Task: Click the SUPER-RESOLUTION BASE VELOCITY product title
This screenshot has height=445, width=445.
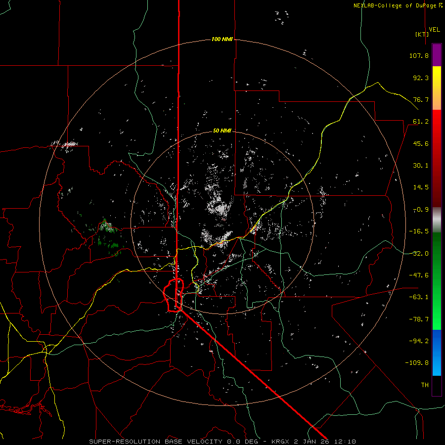Action: (156, 442)
